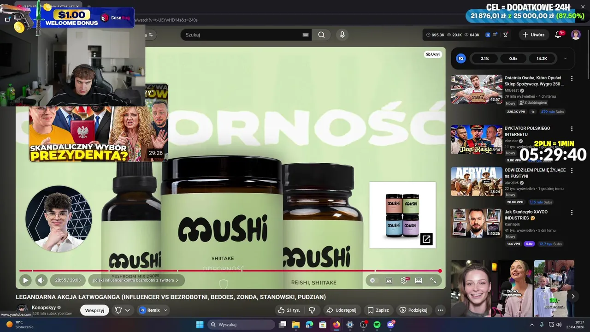Open the DYKTATOR POLSKIEGO INTERNETU thumbnail
Viewport: 590px width, 332px height.
pyautogui.click(x=476, y=139)
